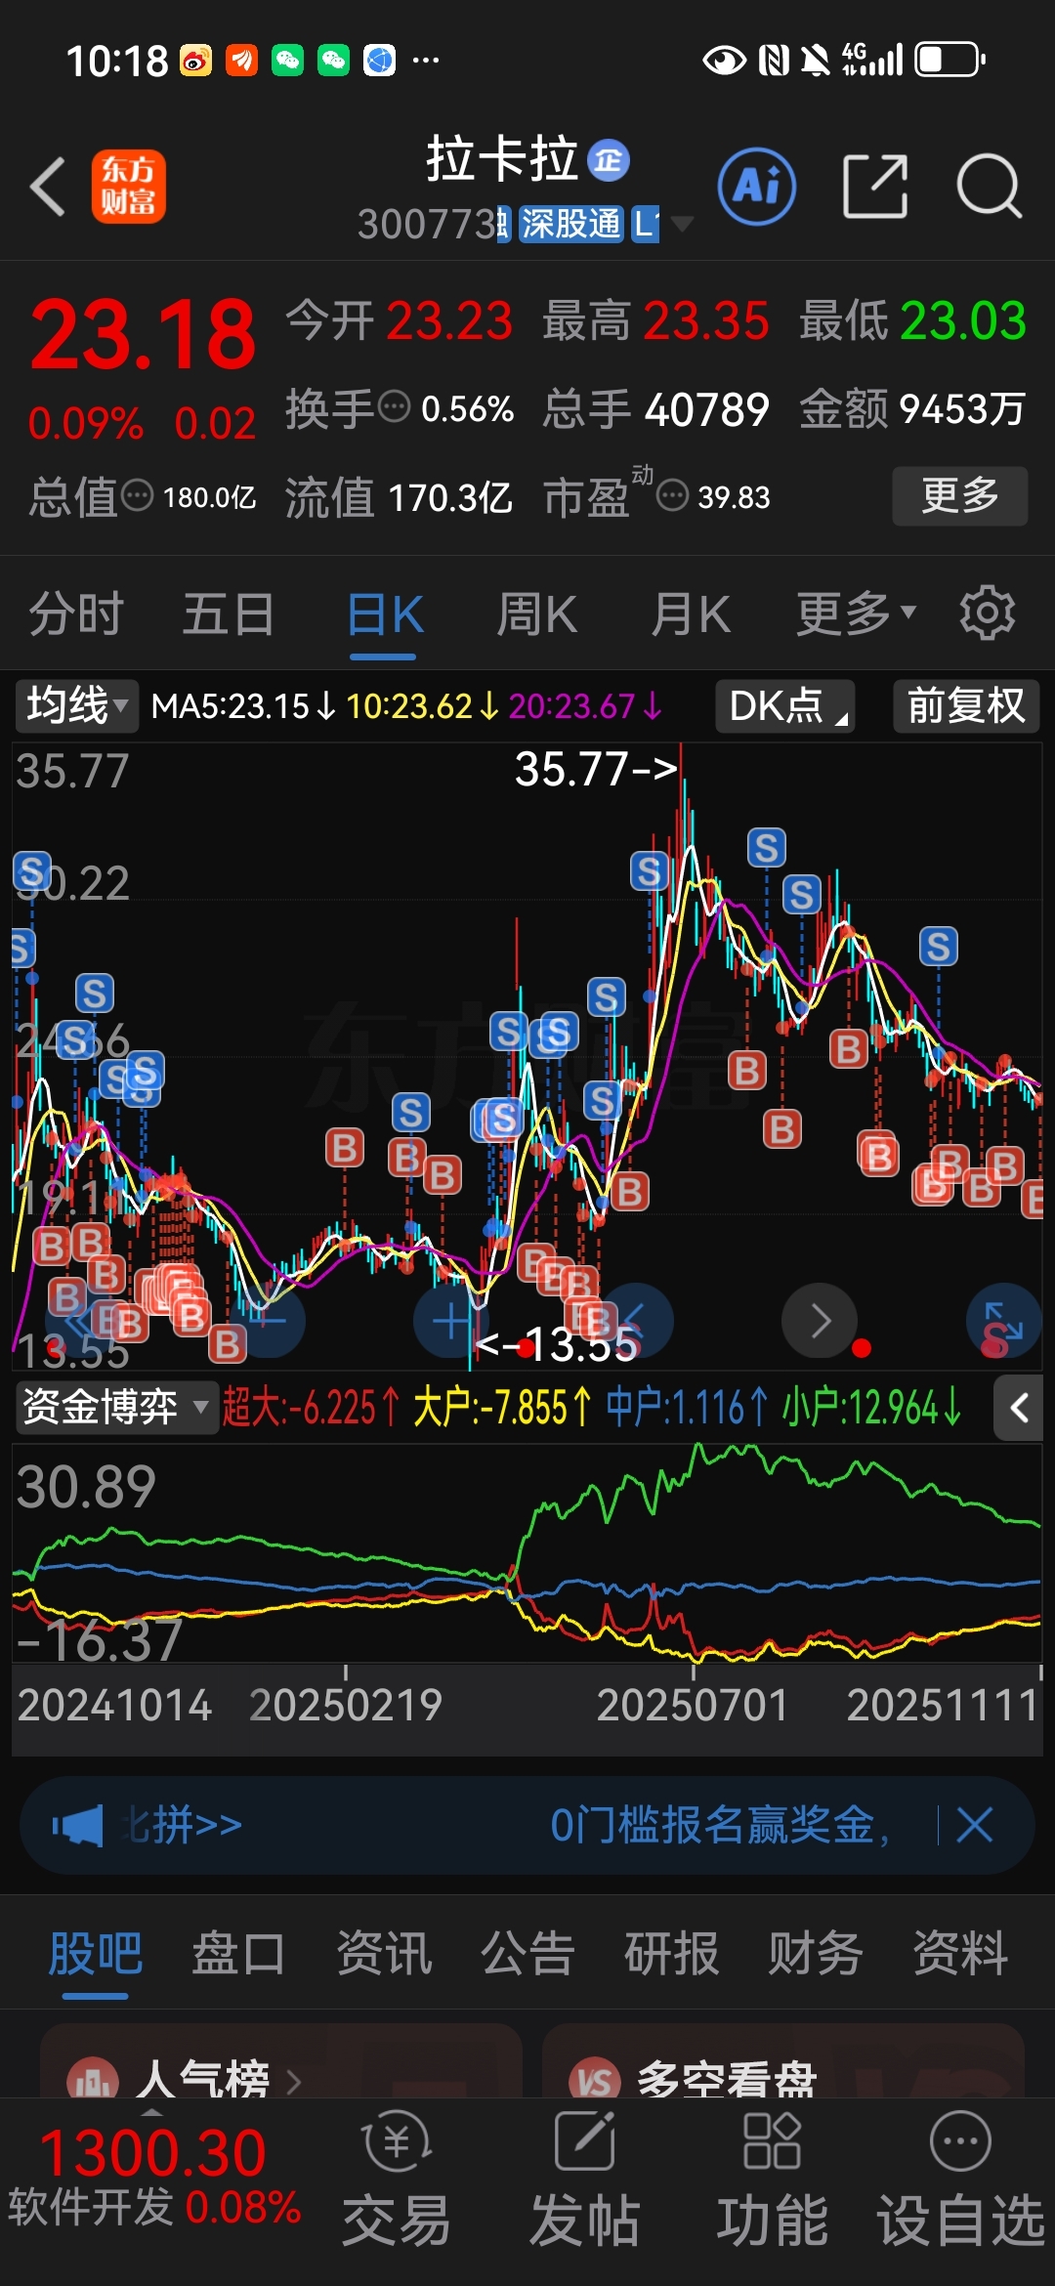
Task: Tap the share export icon
Action: coord(875,186)
